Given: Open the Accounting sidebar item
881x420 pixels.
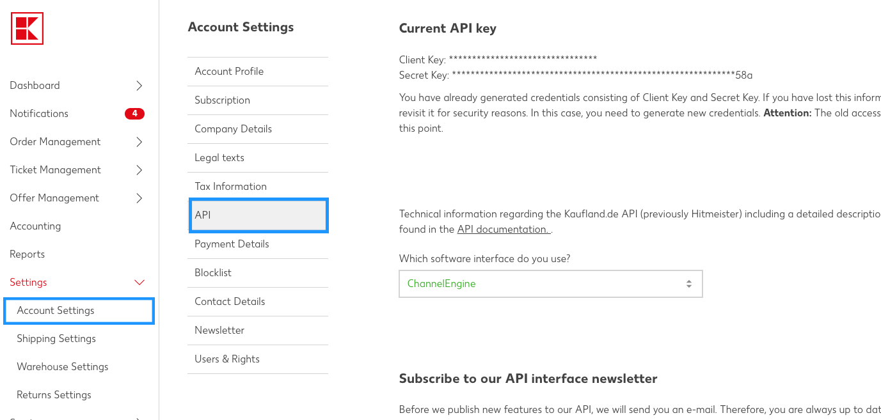Looking at the screenshot, I should pos(35,226).
